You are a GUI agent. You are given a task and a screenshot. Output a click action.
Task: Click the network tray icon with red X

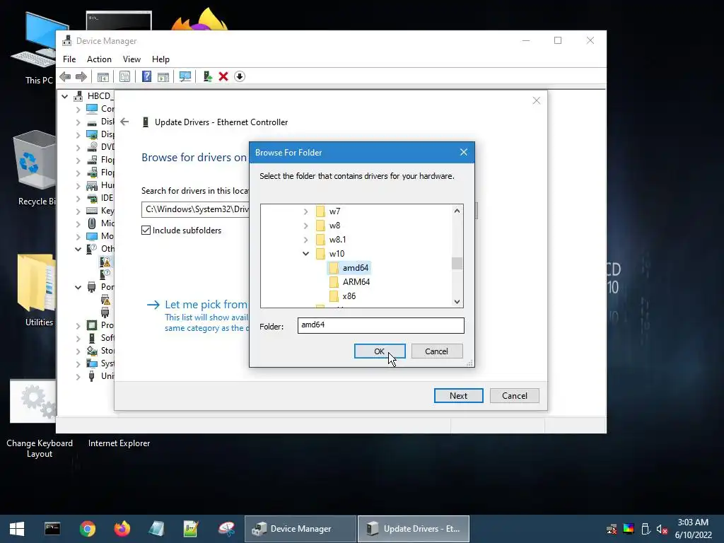coord(612,529)
